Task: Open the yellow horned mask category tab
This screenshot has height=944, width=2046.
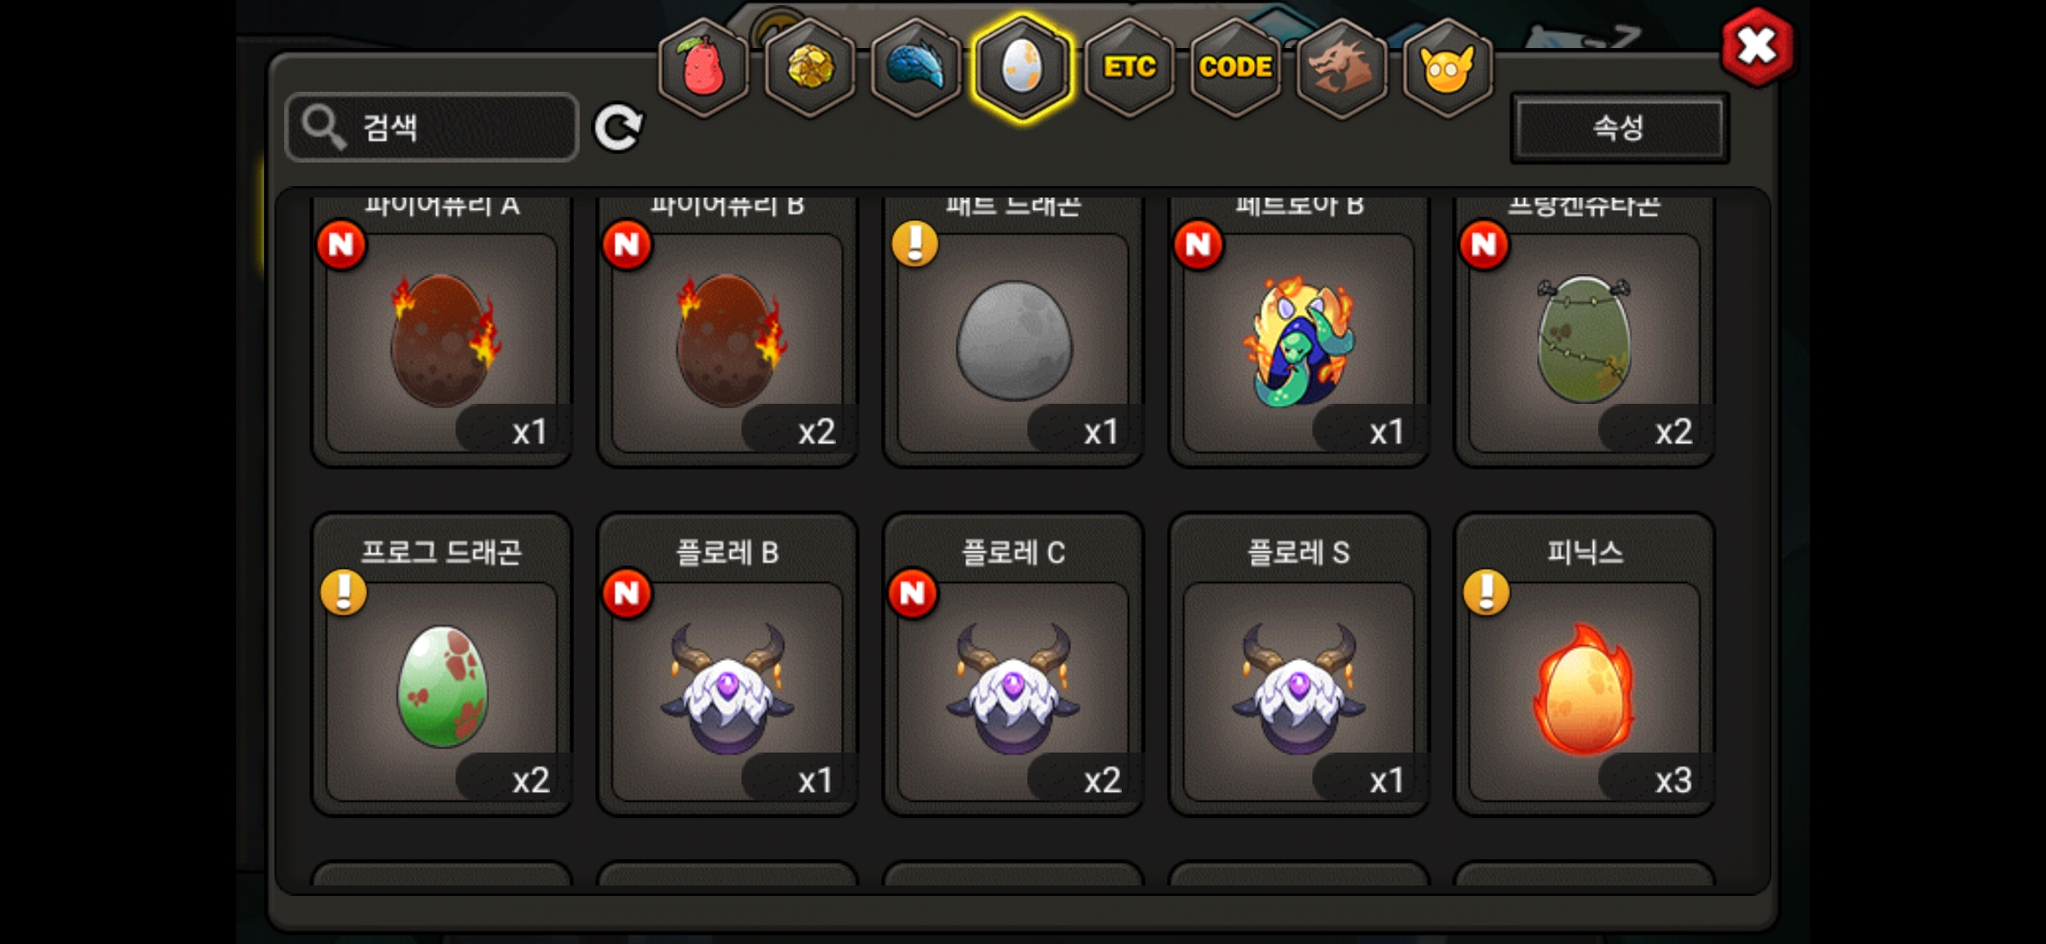Action: click(x=1448, y=68)
